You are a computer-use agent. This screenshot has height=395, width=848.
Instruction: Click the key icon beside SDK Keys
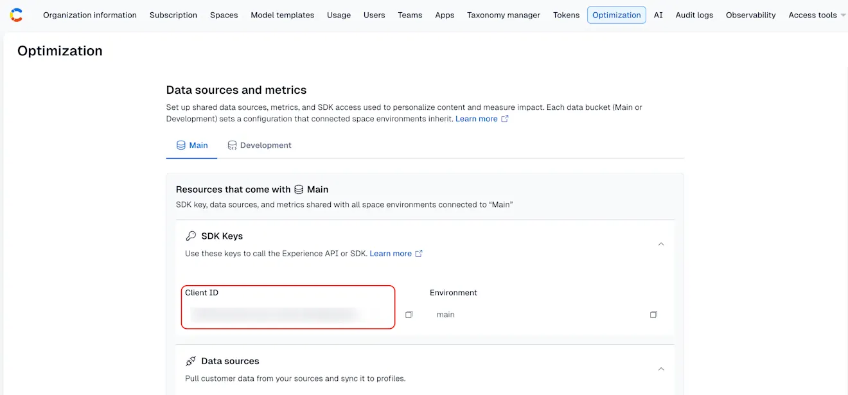click(191, 235)
